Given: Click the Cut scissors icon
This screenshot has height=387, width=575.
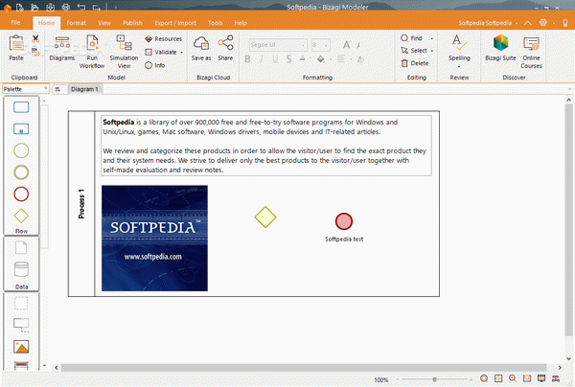Looking at the screenshot, I should (35, 39).
